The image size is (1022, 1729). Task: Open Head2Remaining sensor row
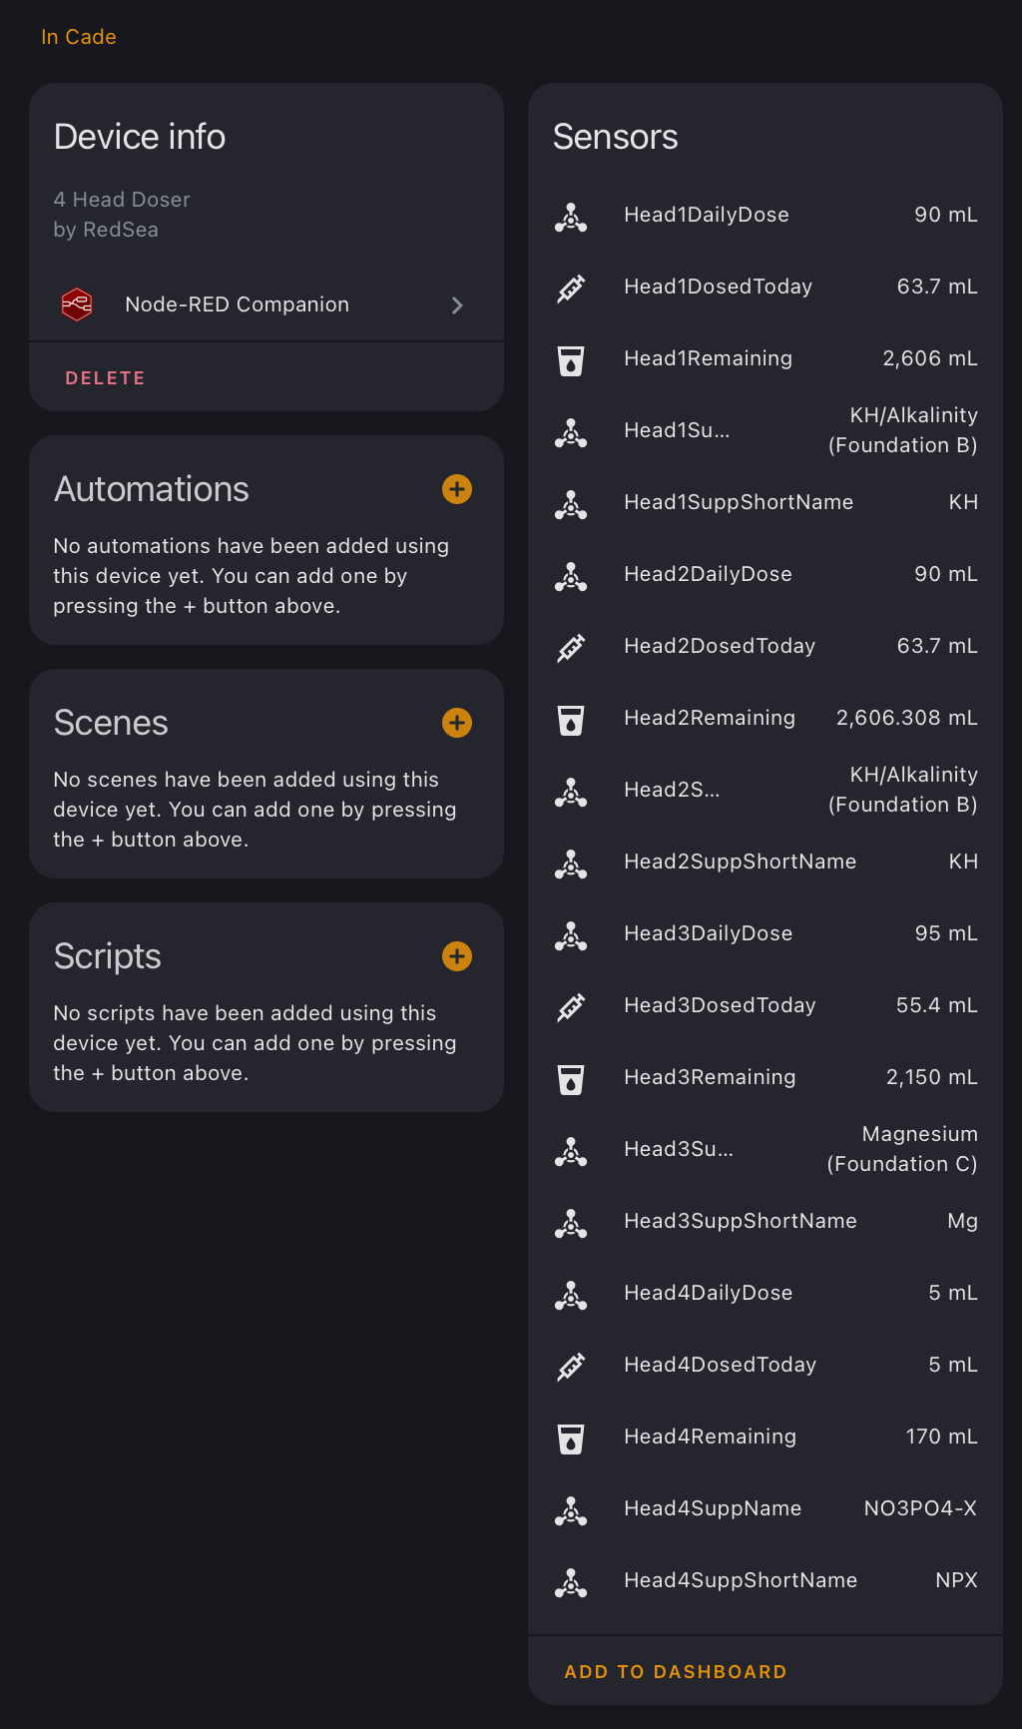[766, 719]
